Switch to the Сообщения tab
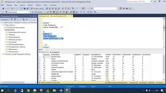This screenshot has height=93, width=166. (x=55, y=52)
